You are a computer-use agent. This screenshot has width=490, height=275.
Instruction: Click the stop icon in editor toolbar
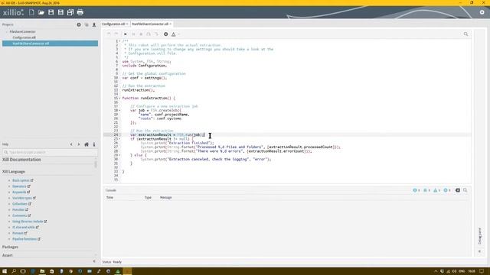pyautogui.click(x=141, y=34)
